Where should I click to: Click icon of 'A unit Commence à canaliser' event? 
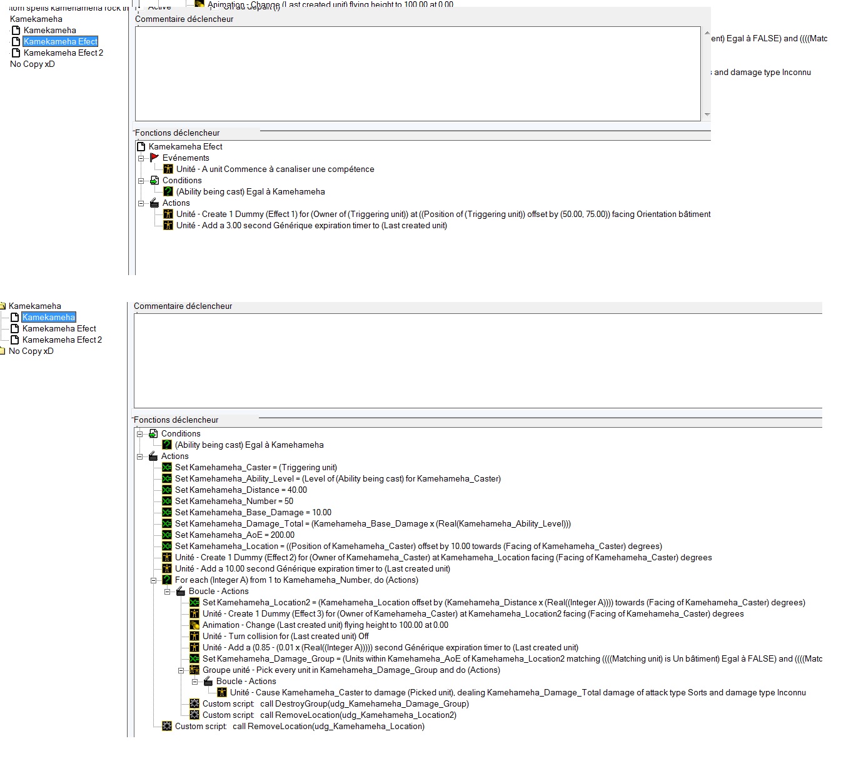[x=168, y=169]
